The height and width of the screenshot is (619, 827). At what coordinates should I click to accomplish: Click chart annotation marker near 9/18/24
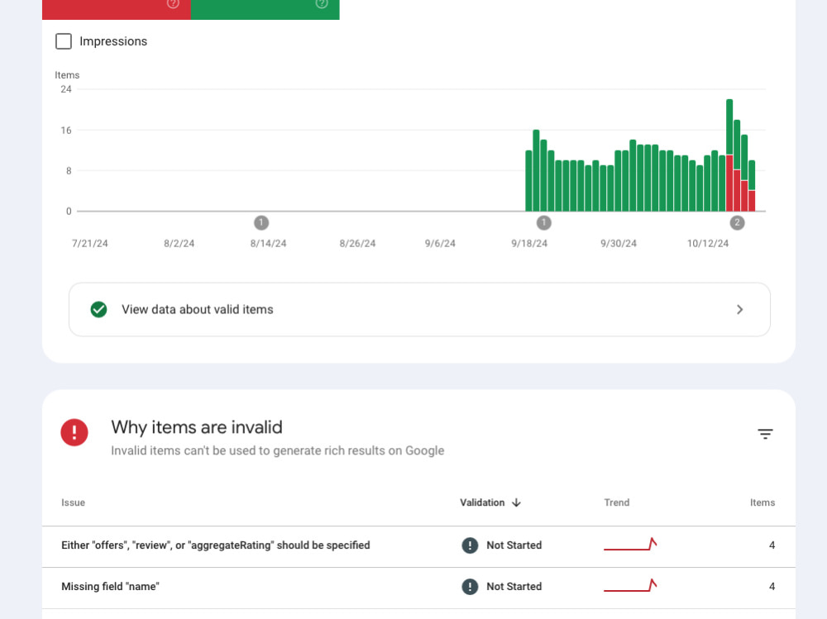coord(544,222)
